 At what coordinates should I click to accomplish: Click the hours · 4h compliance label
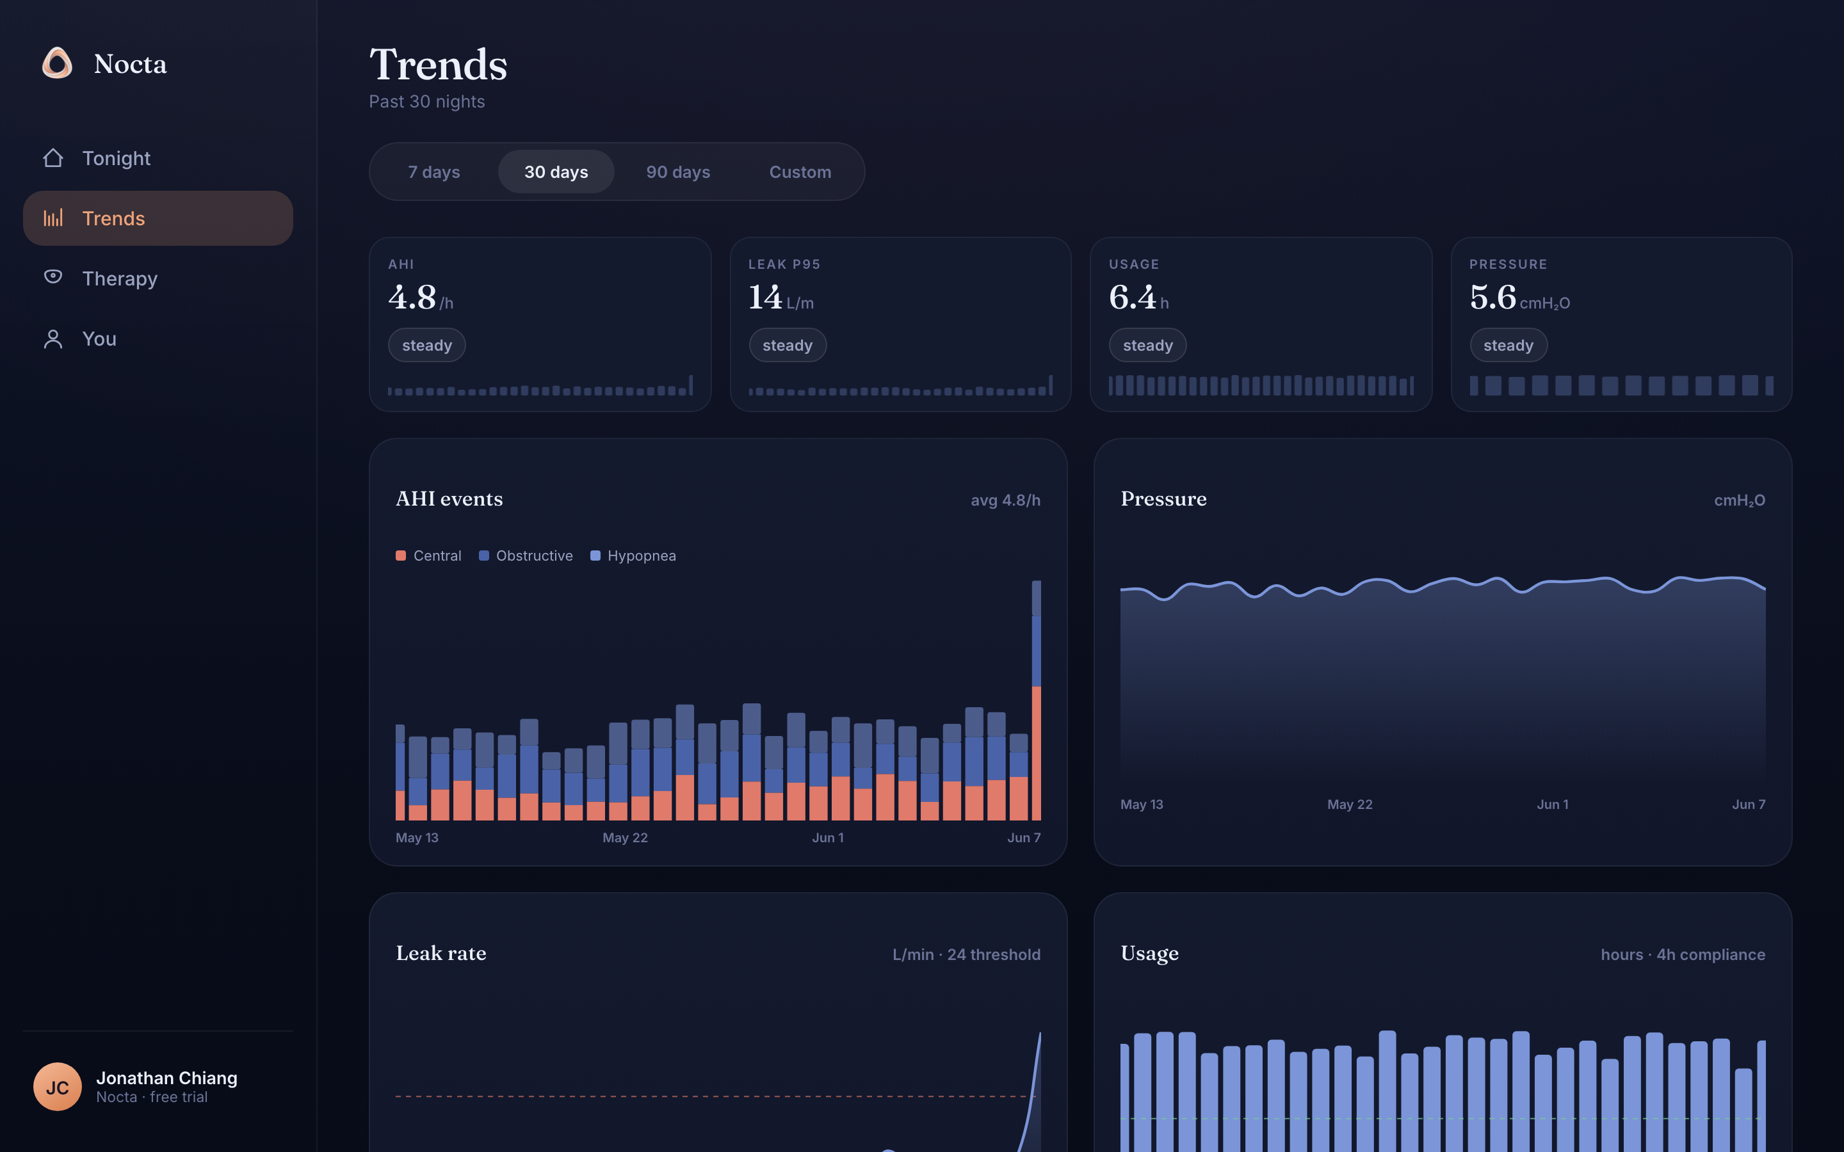tap(1683, 954)
